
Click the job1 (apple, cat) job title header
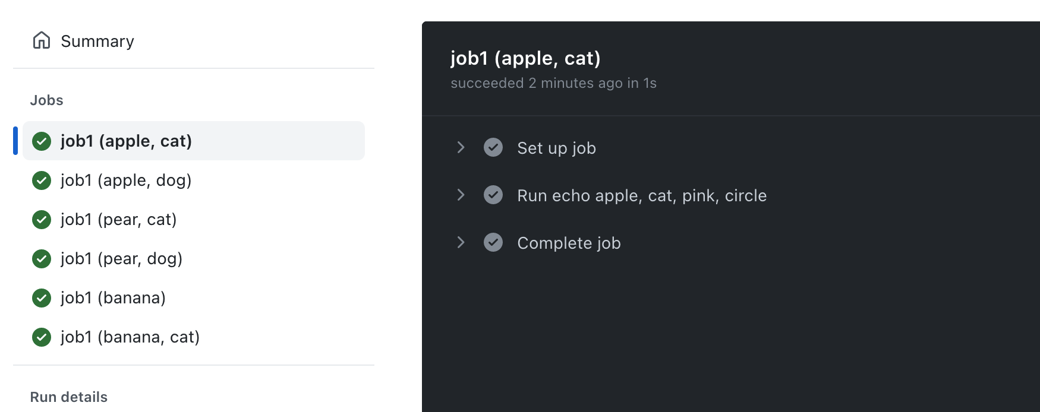(x=525, y=58)
